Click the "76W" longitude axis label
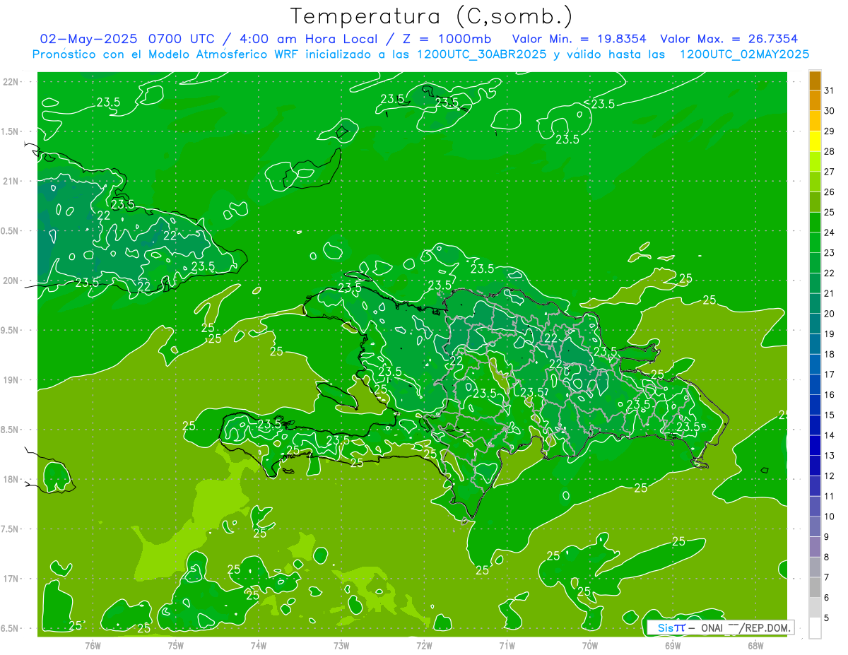This screenshot has width=848, height=655. (x=93, y=646)
